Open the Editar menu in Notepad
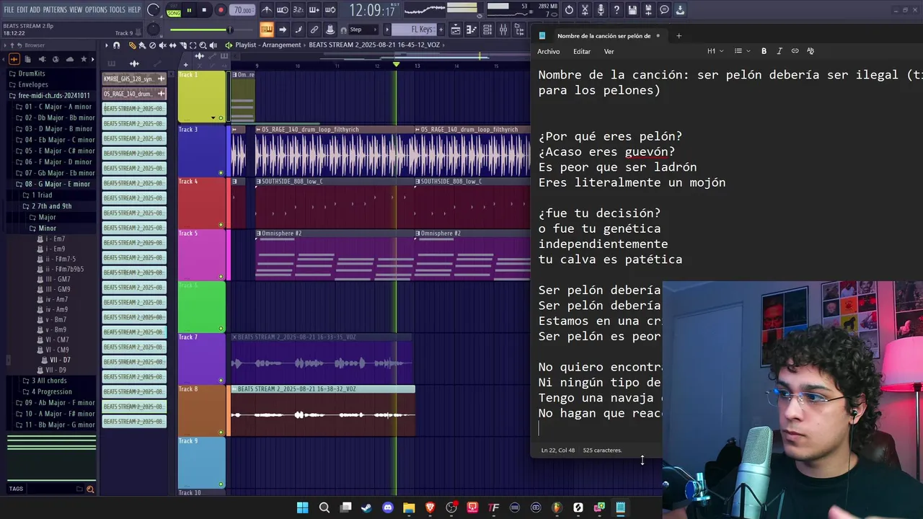 point(582,51)
